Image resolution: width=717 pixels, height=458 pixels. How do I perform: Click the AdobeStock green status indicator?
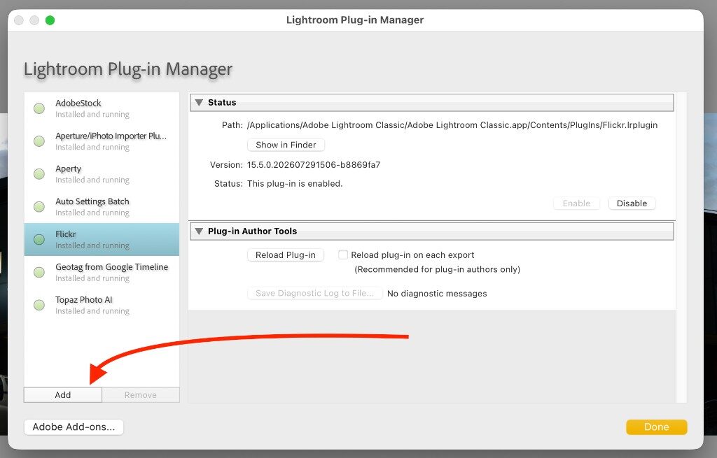click(x=39, y=108)
